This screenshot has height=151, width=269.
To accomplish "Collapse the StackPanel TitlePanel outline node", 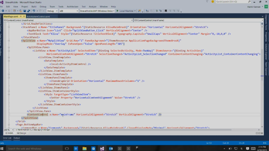I will pyautogui.click(x=9, y=27).
